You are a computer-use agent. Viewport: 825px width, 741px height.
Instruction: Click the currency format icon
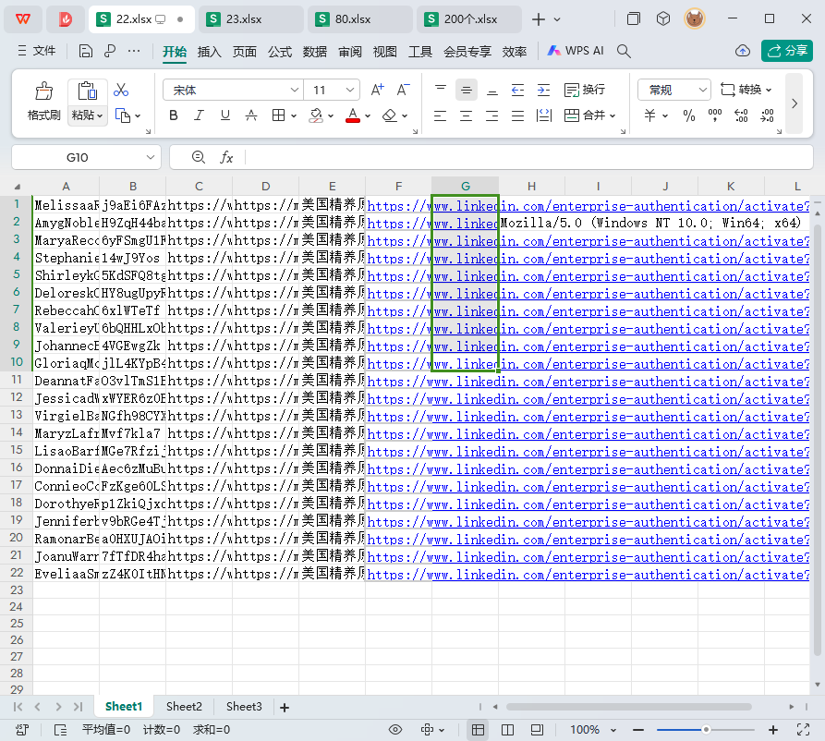click(650, 115)
